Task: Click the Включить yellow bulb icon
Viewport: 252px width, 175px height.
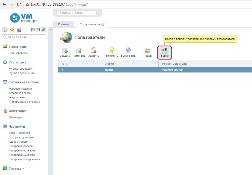Action: (112, 50)
